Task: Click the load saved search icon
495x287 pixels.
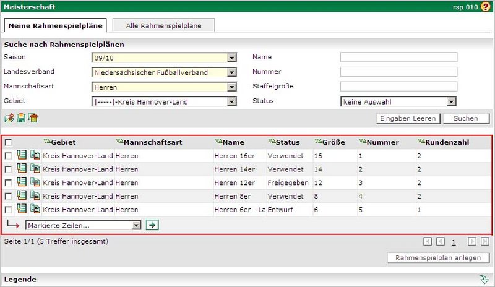Action: point(9,118)
